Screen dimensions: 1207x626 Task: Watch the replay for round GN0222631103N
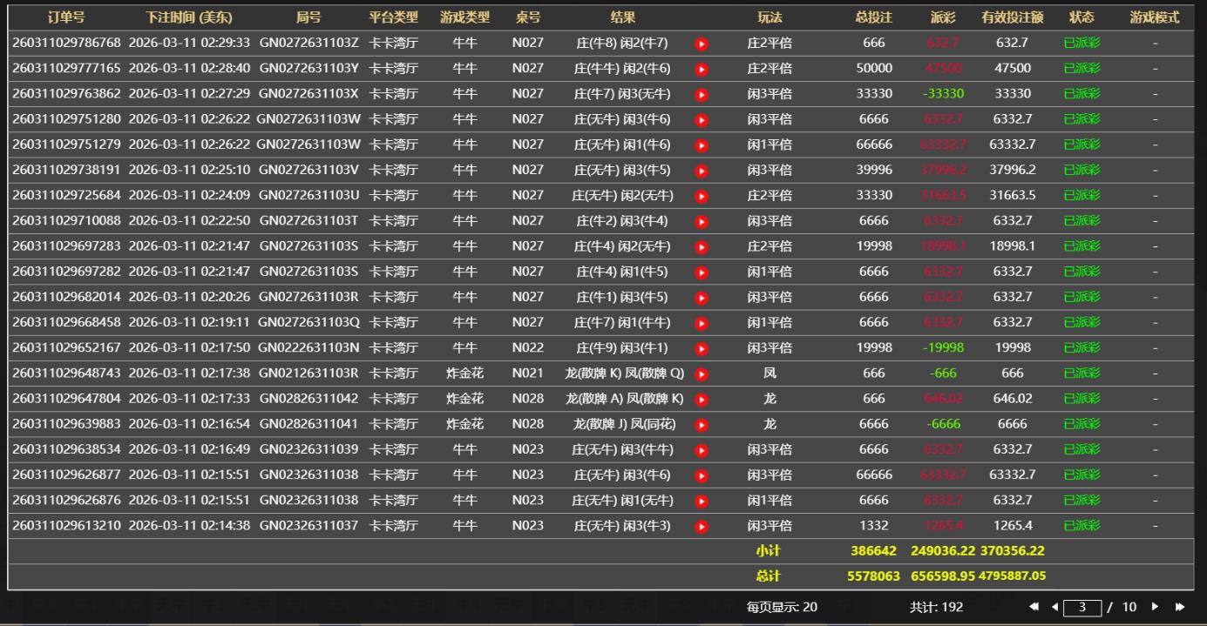[702, 348]
